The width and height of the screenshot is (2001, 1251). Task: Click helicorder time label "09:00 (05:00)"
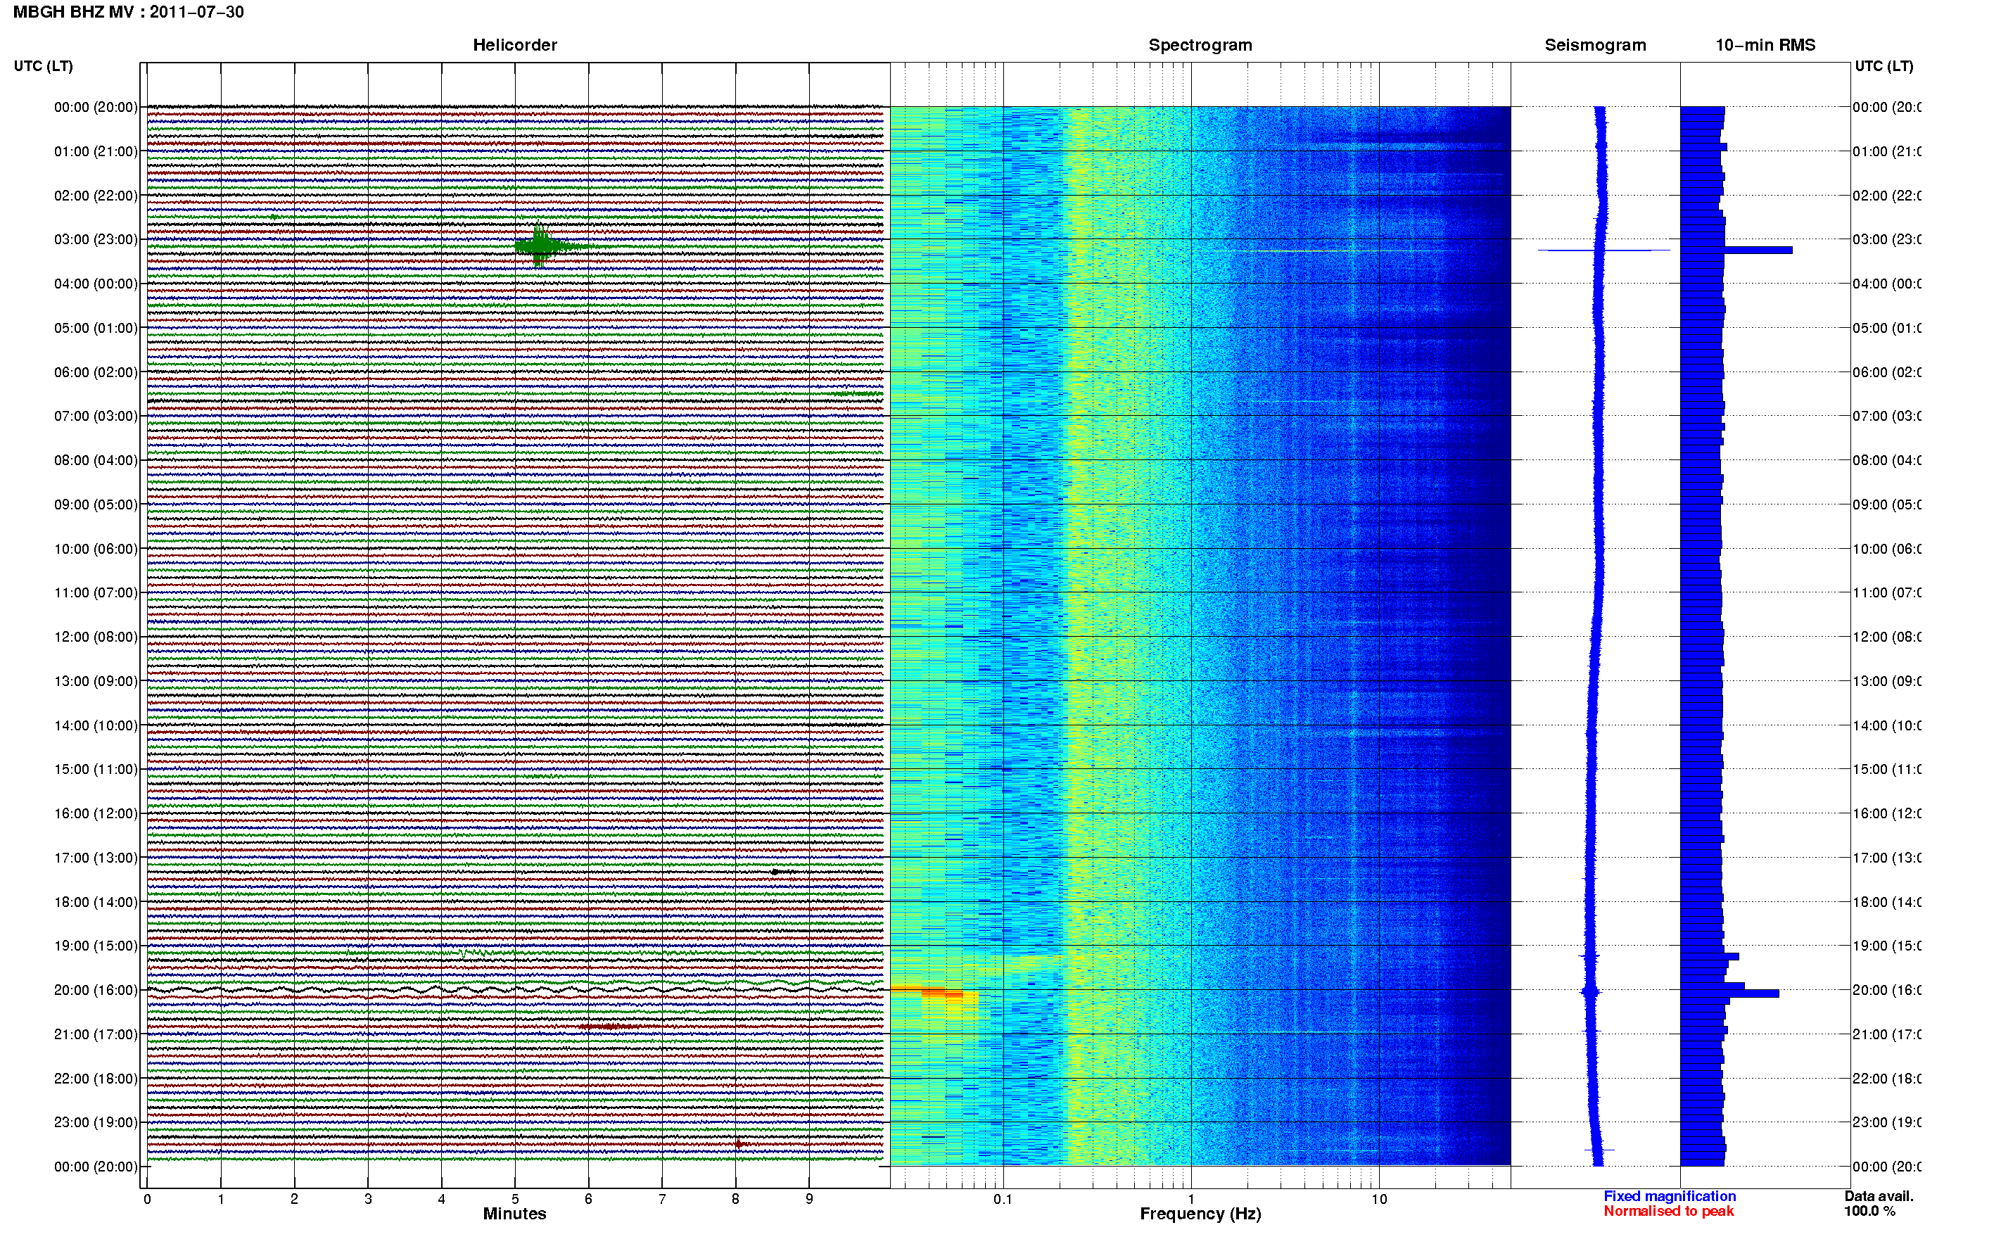coord(96,504)
